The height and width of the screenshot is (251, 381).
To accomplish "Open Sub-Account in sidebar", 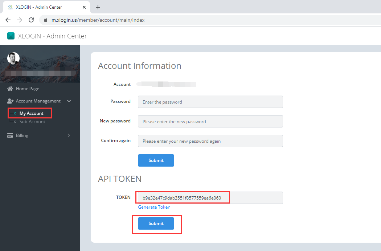I will [x=32, y=122].
